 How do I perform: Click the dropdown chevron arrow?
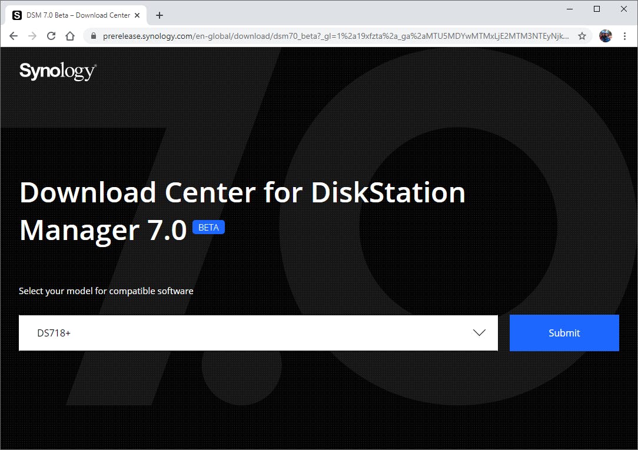pyautogui.click(x=479, y=332)
